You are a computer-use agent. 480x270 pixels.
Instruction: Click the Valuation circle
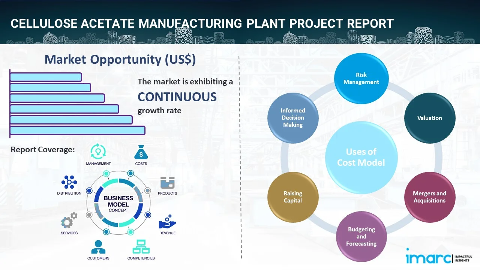(x=429, y=118)
